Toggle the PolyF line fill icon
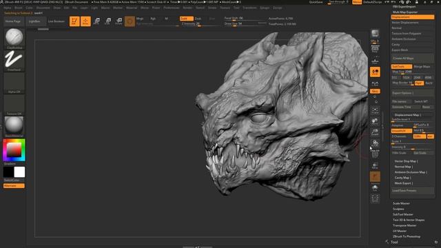This screenshot has height=248, width=441. click(x=375, y=154)
